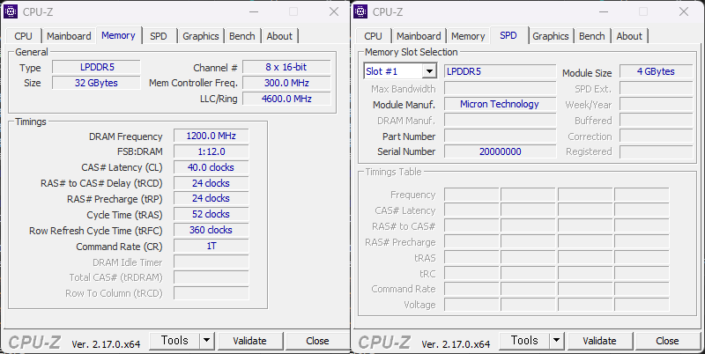Go to the Bench tab in the right window
This screenshot has height=354, width=705.
[591, 36]
